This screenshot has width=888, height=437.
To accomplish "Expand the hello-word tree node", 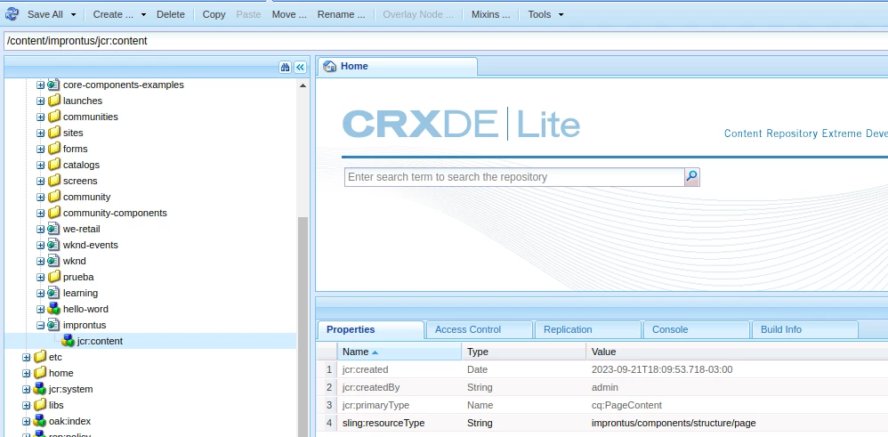I will click(40, 310).
